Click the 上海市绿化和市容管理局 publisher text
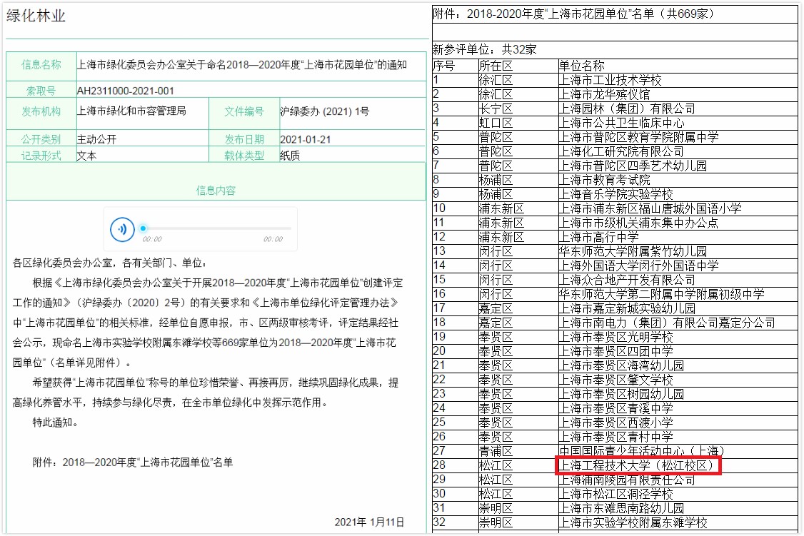The width and height of the screenshot is (804, 536). pos(131,111)
